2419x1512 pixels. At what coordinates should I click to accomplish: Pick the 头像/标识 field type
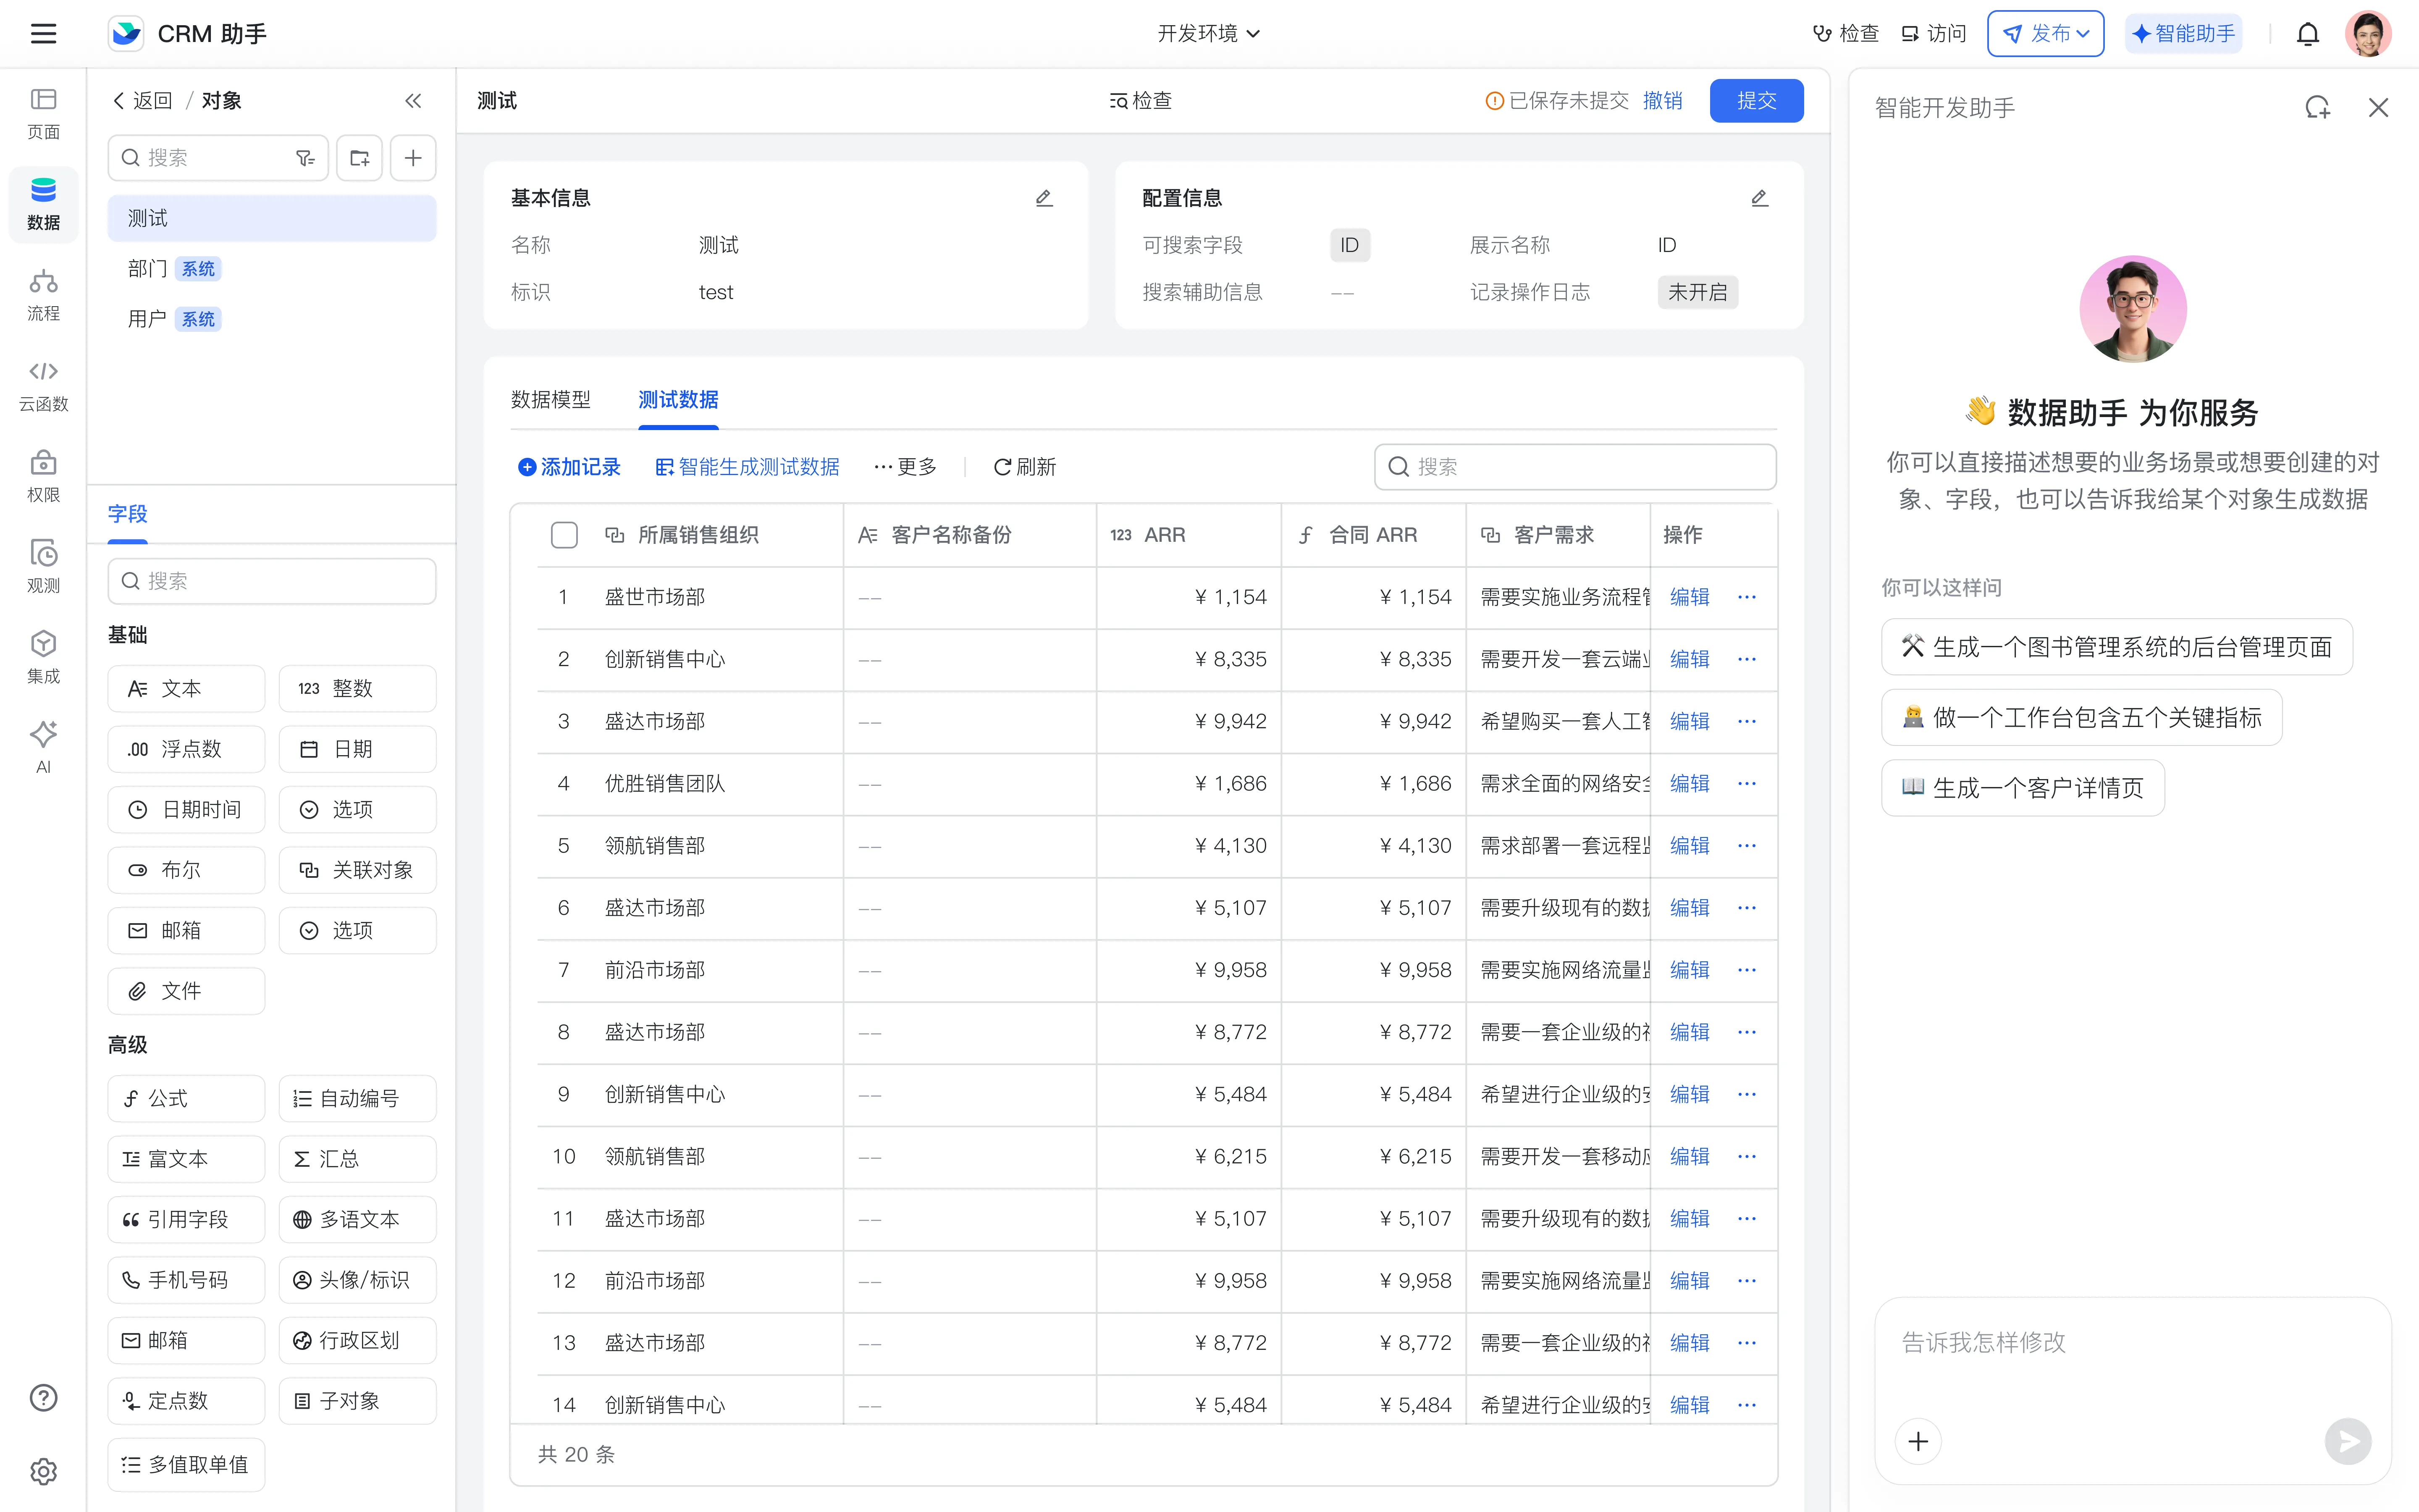[357, 1280]
